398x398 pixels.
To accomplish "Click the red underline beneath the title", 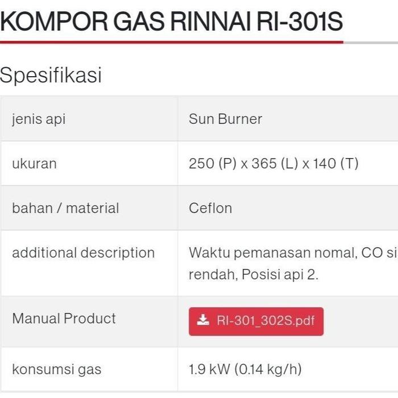I will (171, 42).
